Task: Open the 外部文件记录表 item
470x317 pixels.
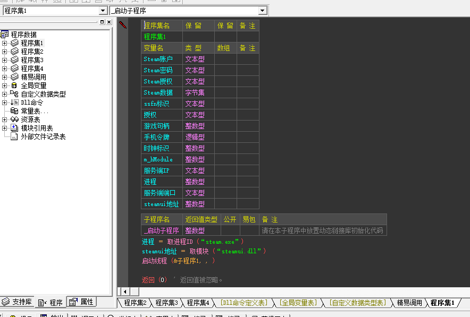Action: [43, 136]
